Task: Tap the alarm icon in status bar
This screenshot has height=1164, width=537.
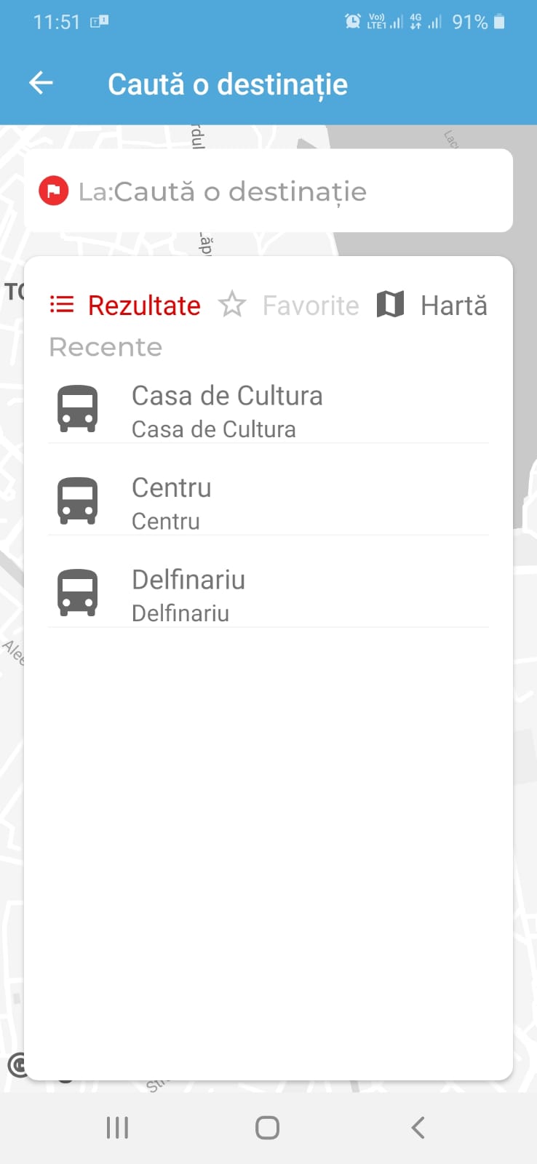Action: (352, 22)
